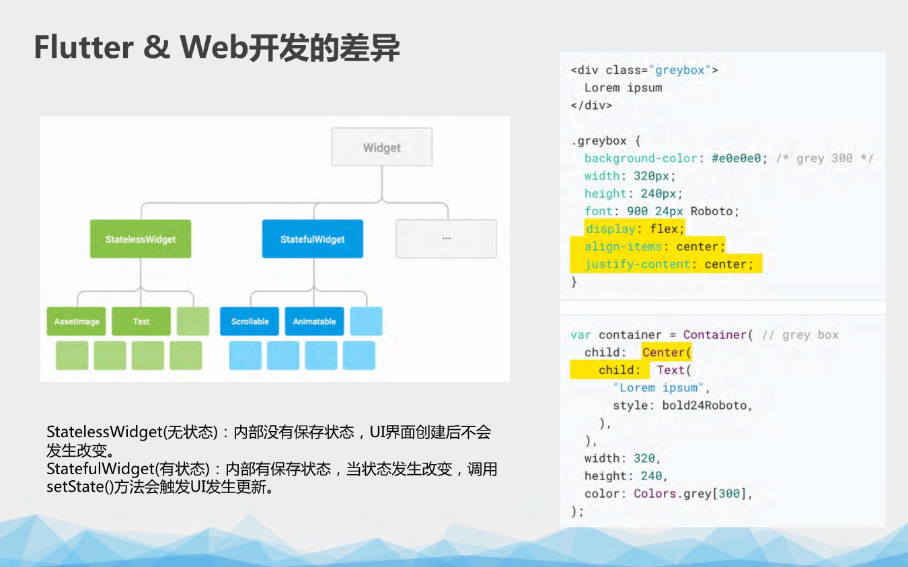Screen dimensions: 908x567
Task: Click the '// grey box' comment
Action: pyautogui.click(x=800, y=335)
